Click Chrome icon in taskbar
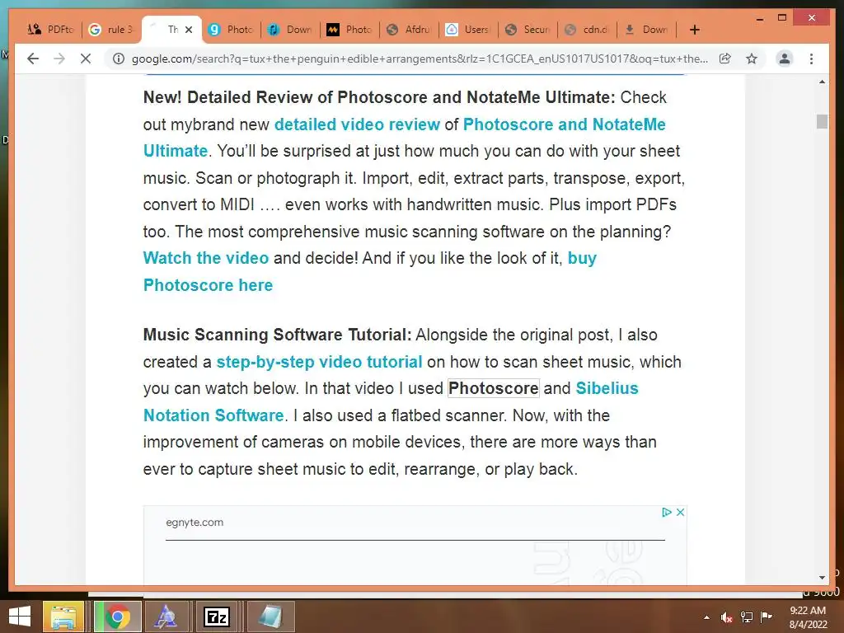The height and width of the screenshot is (633, 844). [x=118, y=617]
